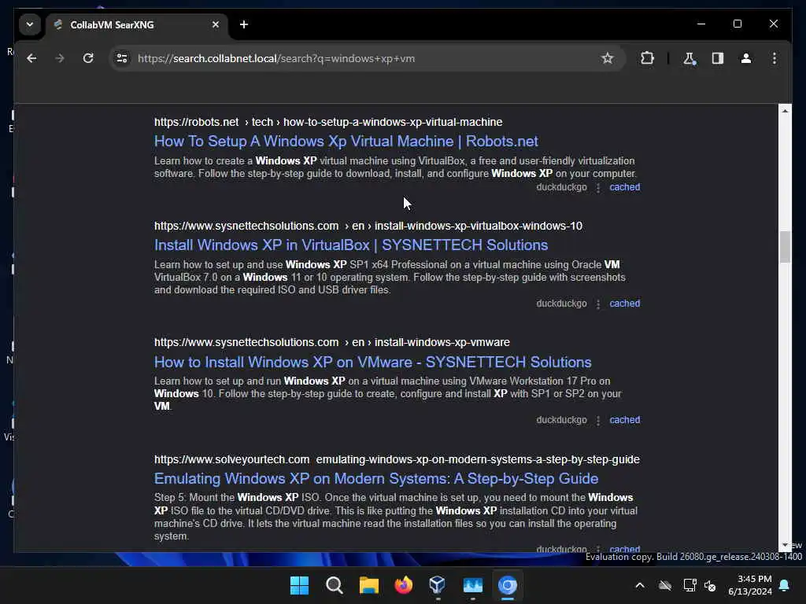Open the Windows Start menu
Viewport: 806px width, 604px height.
pos(300,585)
